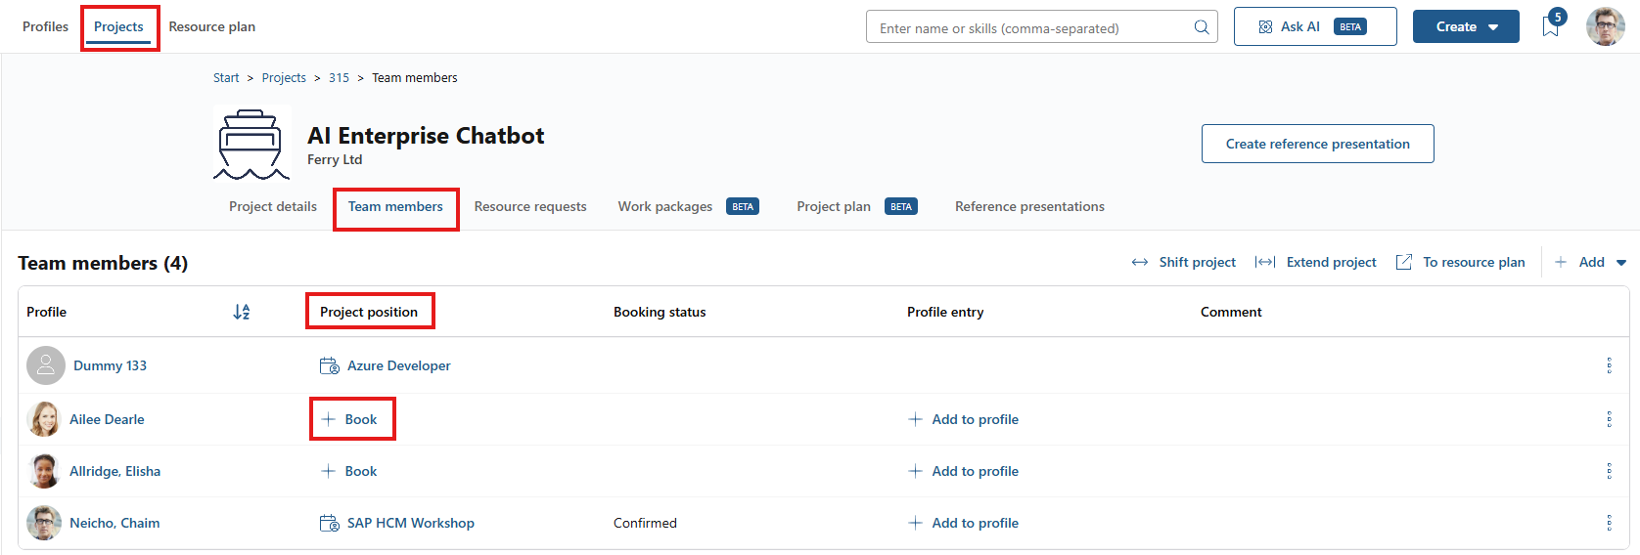The height and width of the screenshot is (555, 1640).
Task: Click the Profile entry column header
Action: click(x=945, y=312)
